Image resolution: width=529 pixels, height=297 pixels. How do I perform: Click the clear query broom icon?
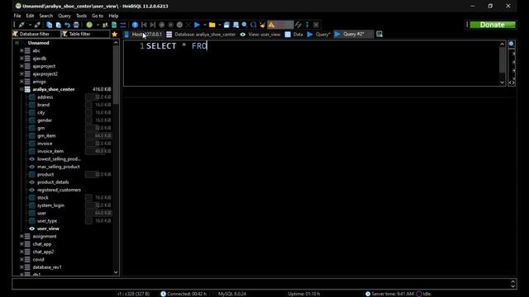[263, 25]
